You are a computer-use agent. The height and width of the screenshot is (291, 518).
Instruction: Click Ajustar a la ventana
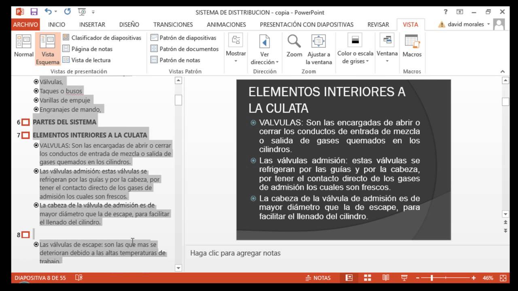click(319, 49)
